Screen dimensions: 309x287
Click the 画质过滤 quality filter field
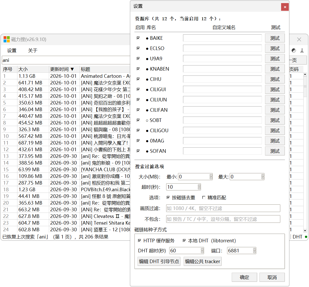[x=223, y=208]
